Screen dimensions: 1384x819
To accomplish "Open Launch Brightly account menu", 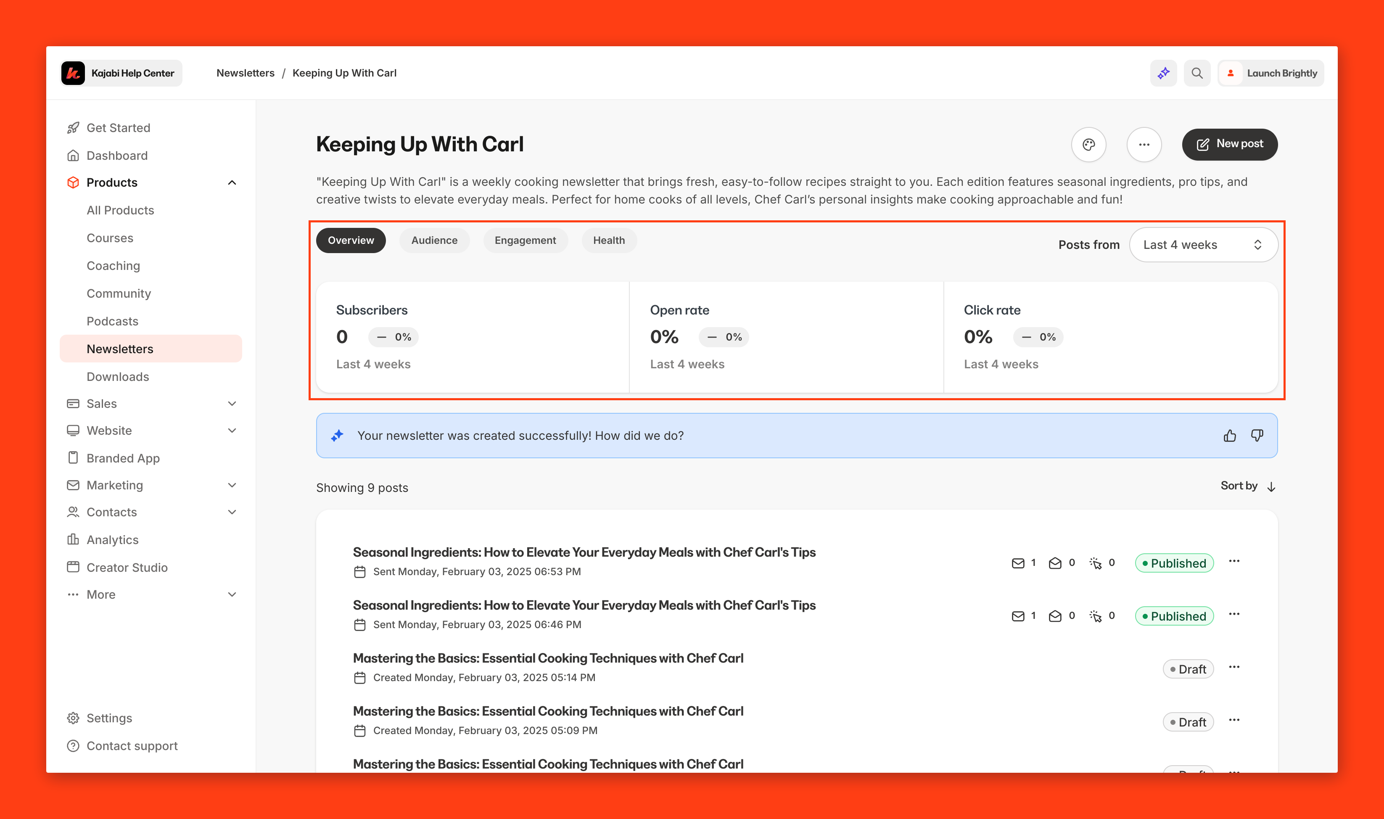I will [1270, 73].
